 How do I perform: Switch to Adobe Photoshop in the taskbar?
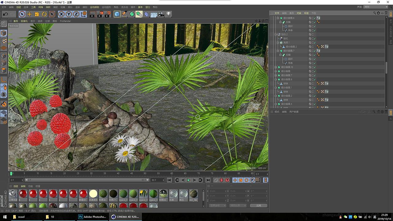coord(92,217)
